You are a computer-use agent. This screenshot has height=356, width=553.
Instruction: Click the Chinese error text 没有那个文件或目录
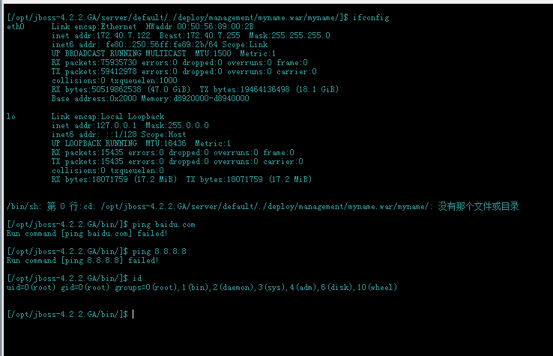point(478,206)
